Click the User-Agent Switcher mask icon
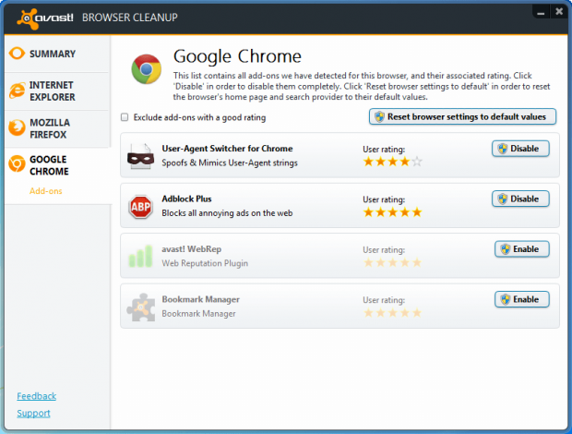Image resolution: width=572 pixels, height=434 pixels. (x=141, y=157)
